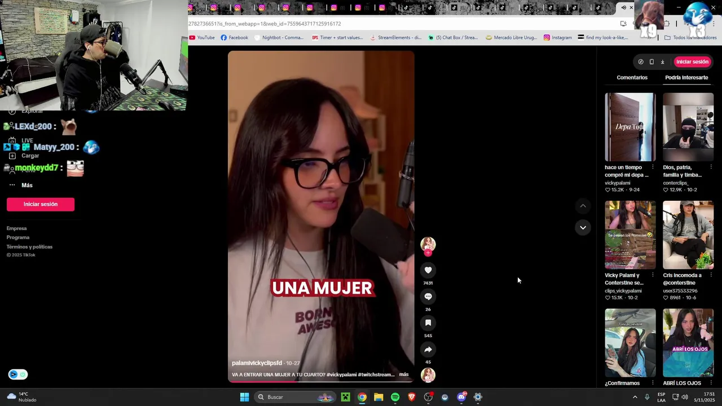Open options for 'Vicky Palami y Conterstine' card
The height and width of the screenshot is (406, 722).
653,275
